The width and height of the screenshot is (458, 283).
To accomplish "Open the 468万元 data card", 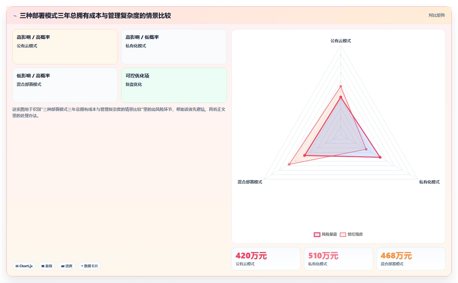I will [x=411, y=259].
